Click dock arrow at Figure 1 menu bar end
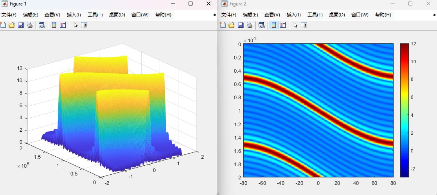The height and width of the screenshot is (195, 437). tap(214, 15)
